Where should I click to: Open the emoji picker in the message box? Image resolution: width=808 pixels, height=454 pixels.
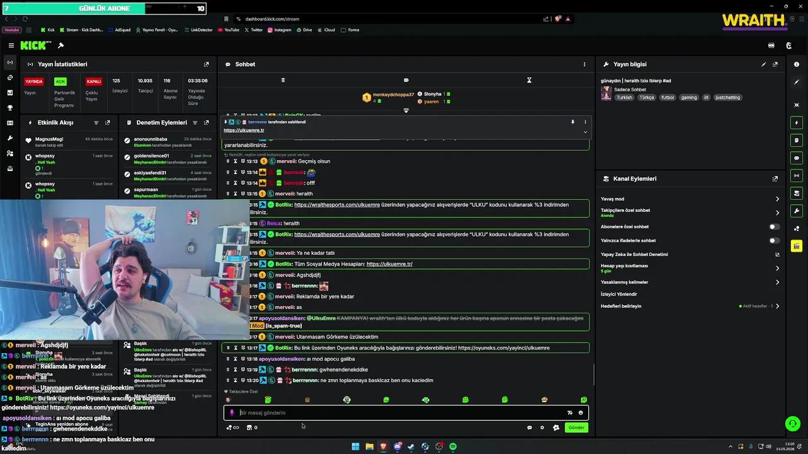click(581, 413)
